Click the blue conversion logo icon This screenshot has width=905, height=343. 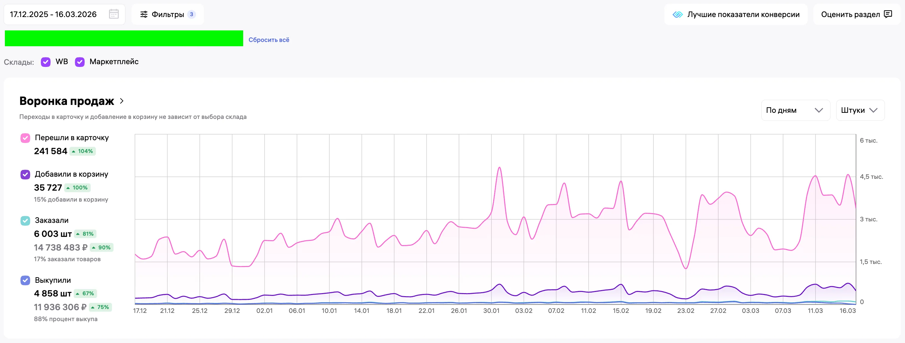[x=677, y=14]
